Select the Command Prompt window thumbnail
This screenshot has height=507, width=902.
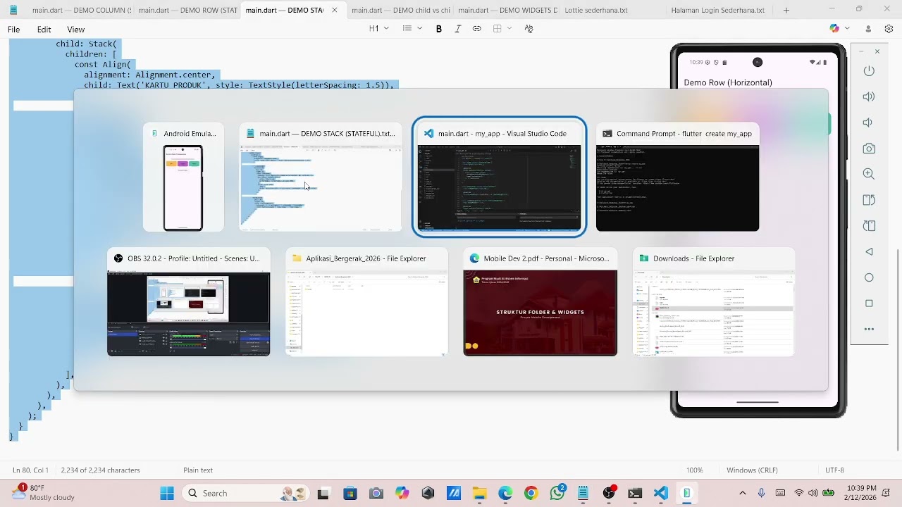[677, 178]
